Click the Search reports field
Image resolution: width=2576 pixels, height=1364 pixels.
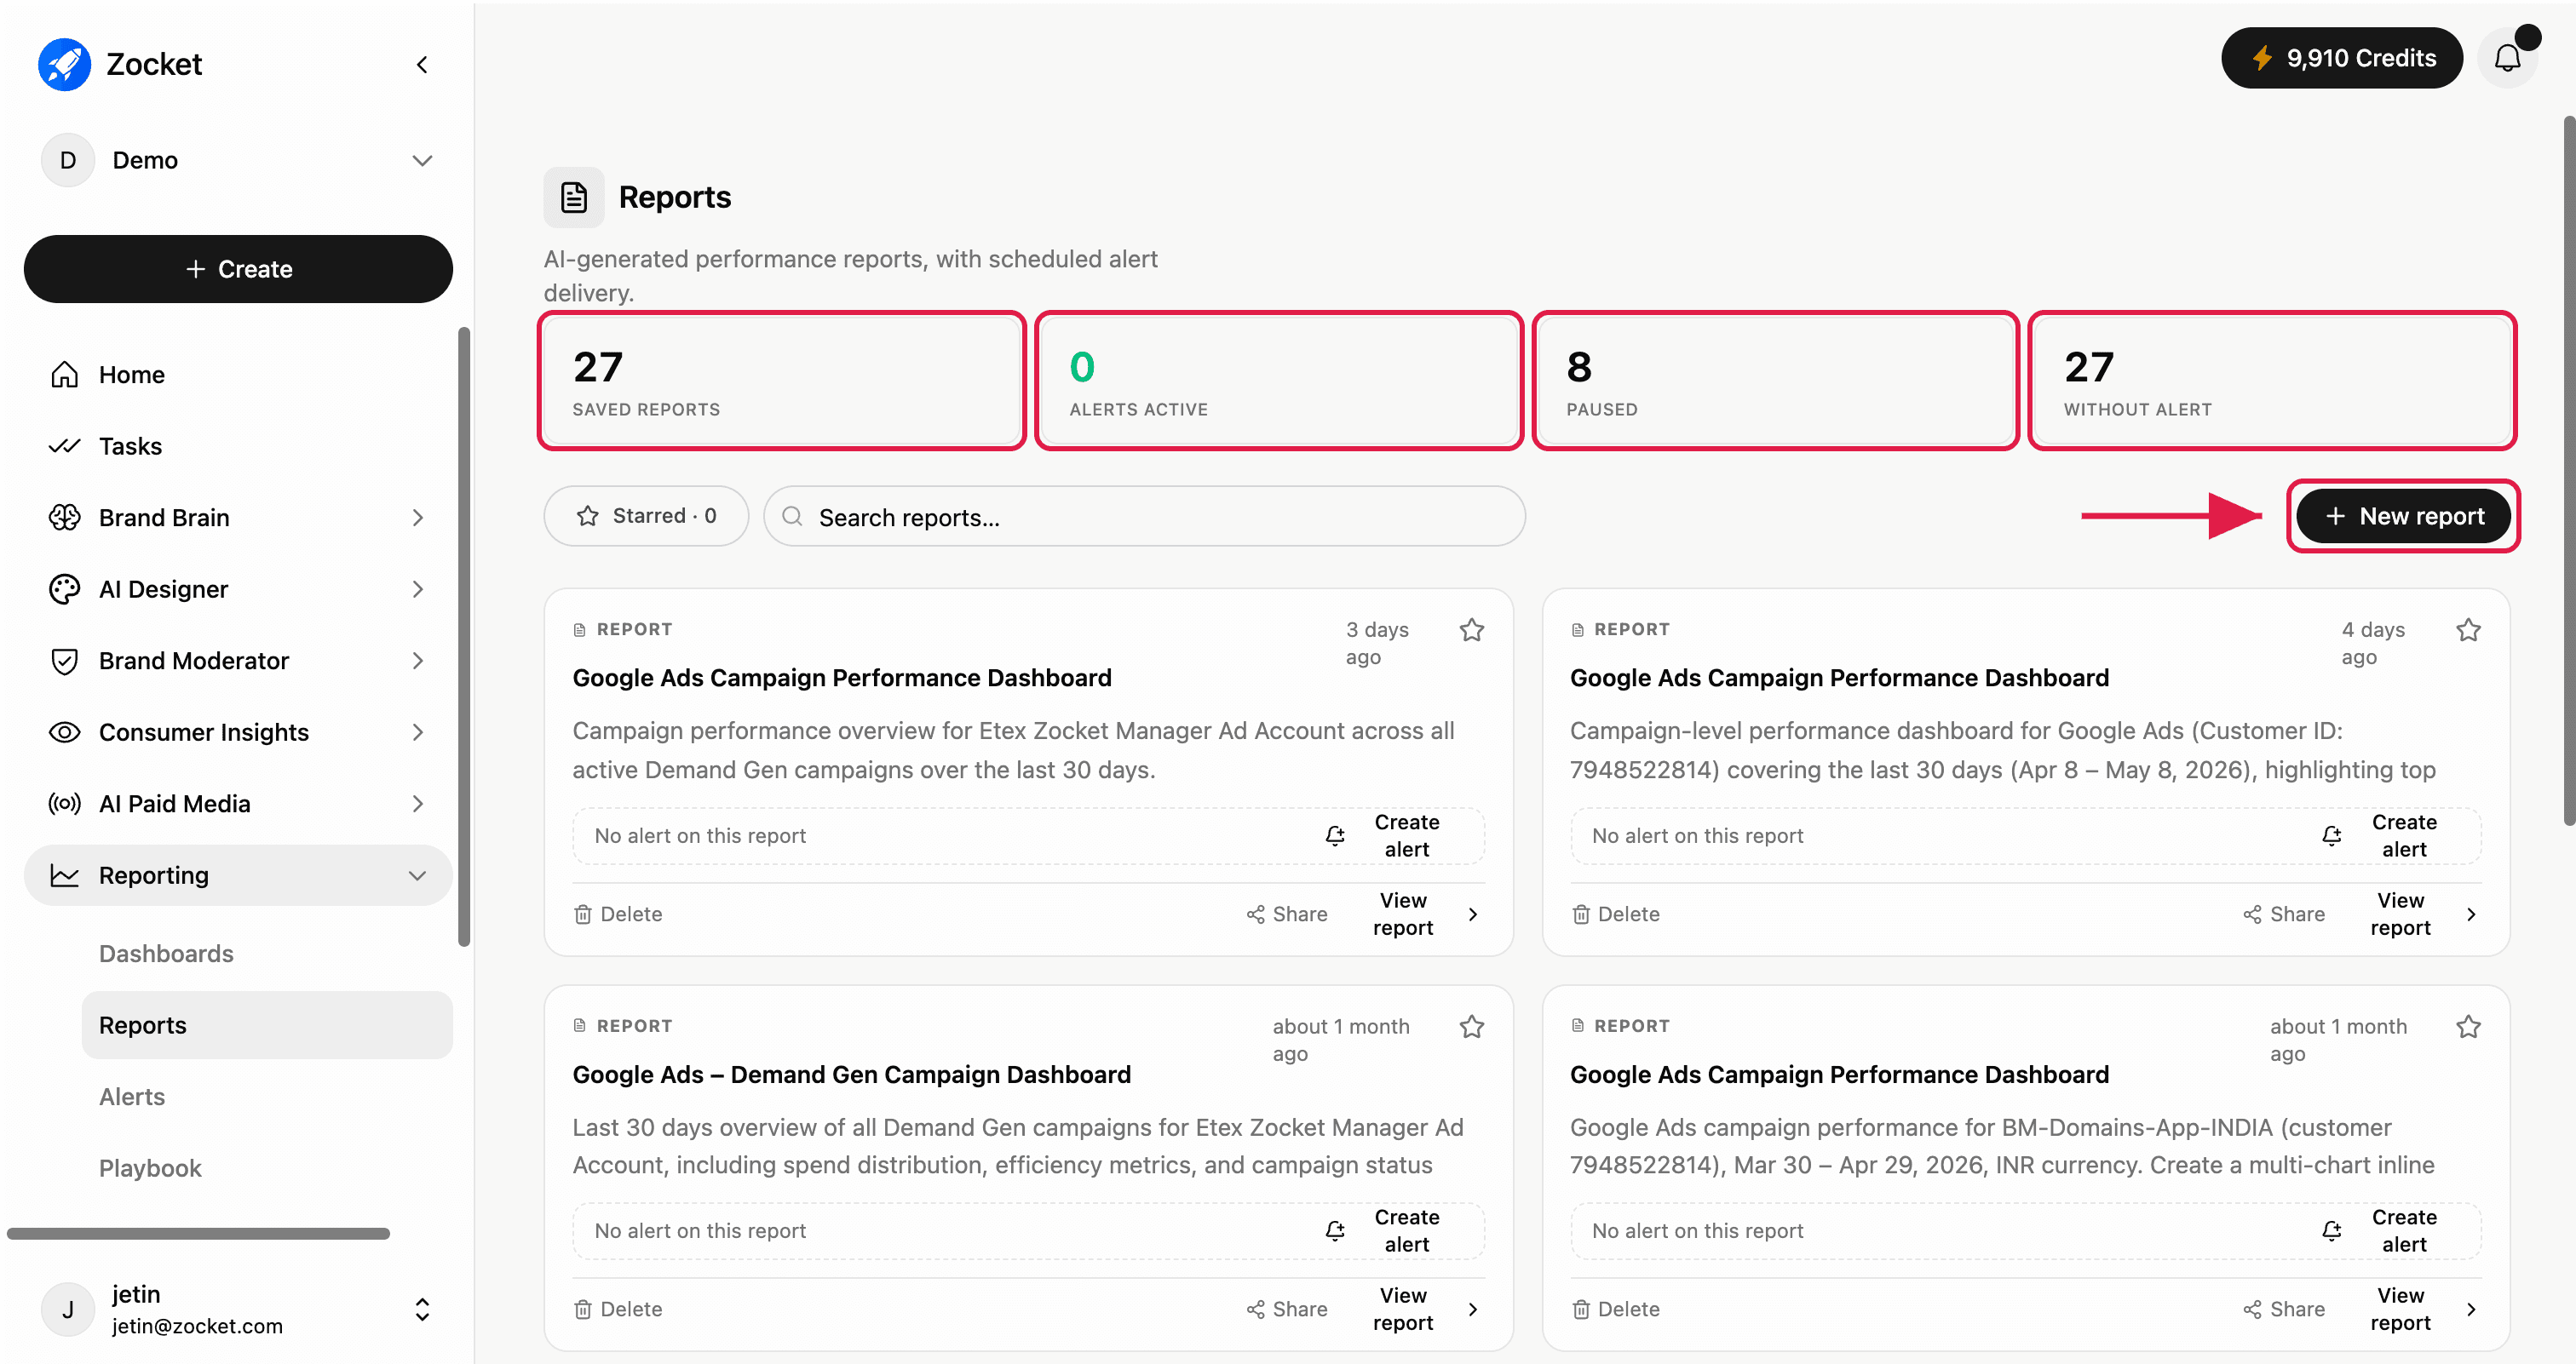point(1144,516)
